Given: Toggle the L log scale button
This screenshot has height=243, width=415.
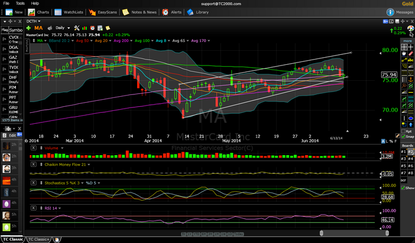Looking at the screenshot, I should coord(387,142).
